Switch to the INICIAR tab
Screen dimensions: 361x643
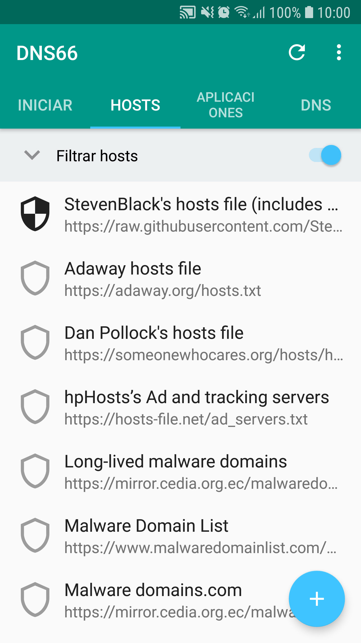pyautogui.click(x=45, y=105)
